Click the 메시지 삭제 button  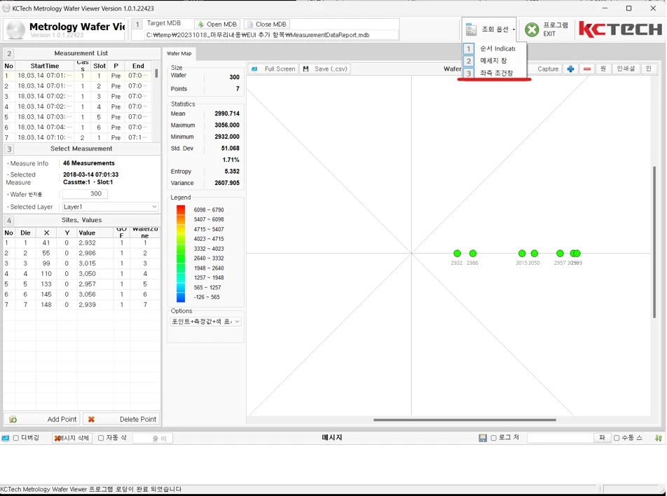(72, 438)
